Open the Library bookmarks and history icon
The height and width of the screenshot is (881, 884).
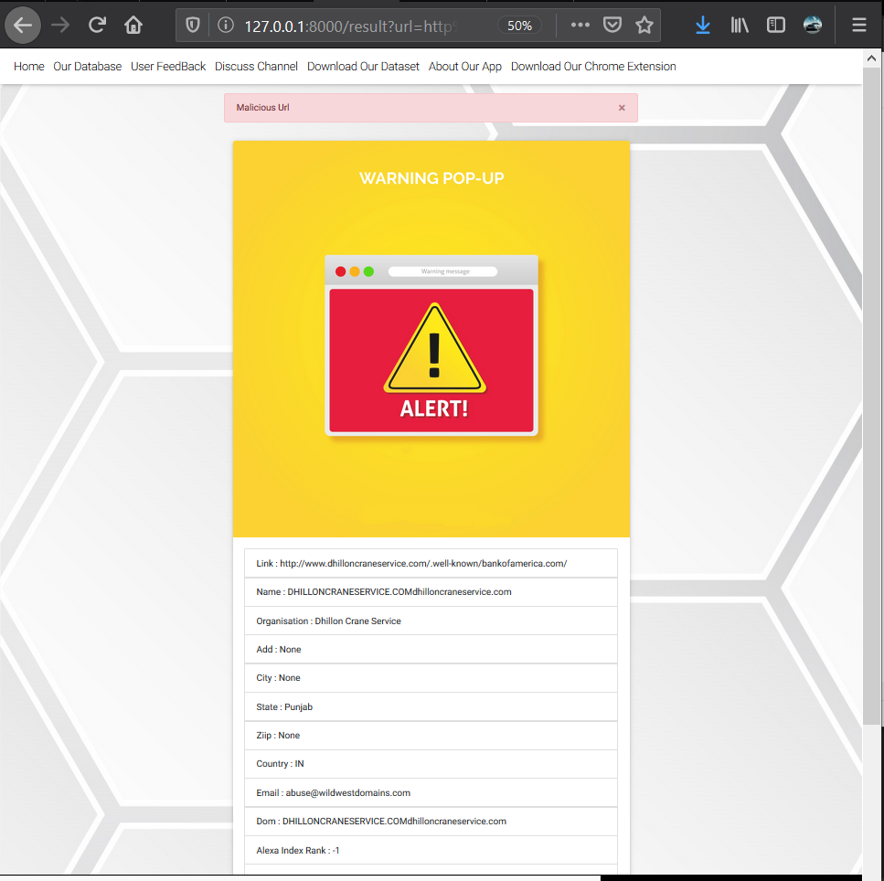tap(740, 26)
